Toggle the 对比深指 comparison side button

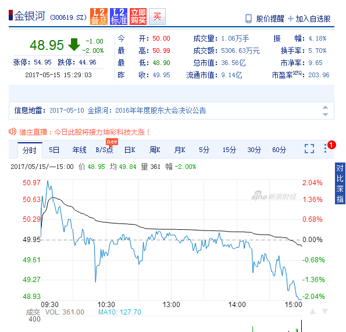pyautogui.click(x=340, y=183)
